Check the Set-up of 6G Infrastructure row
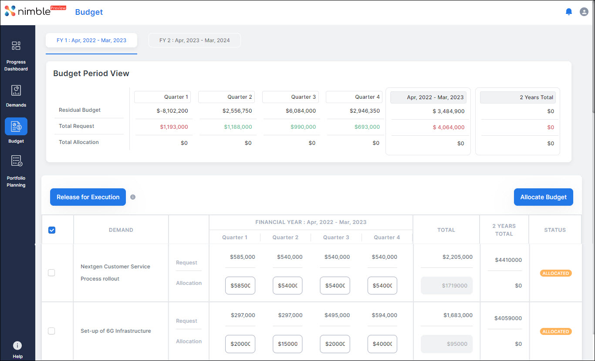Image resolution: width=595 pixels, height=361 pixels. click(51, 331)
